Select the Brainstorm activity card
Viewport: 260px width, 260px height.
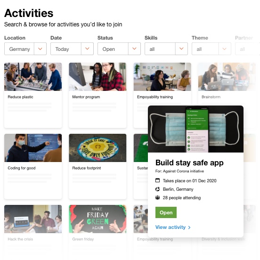point(227,83)
